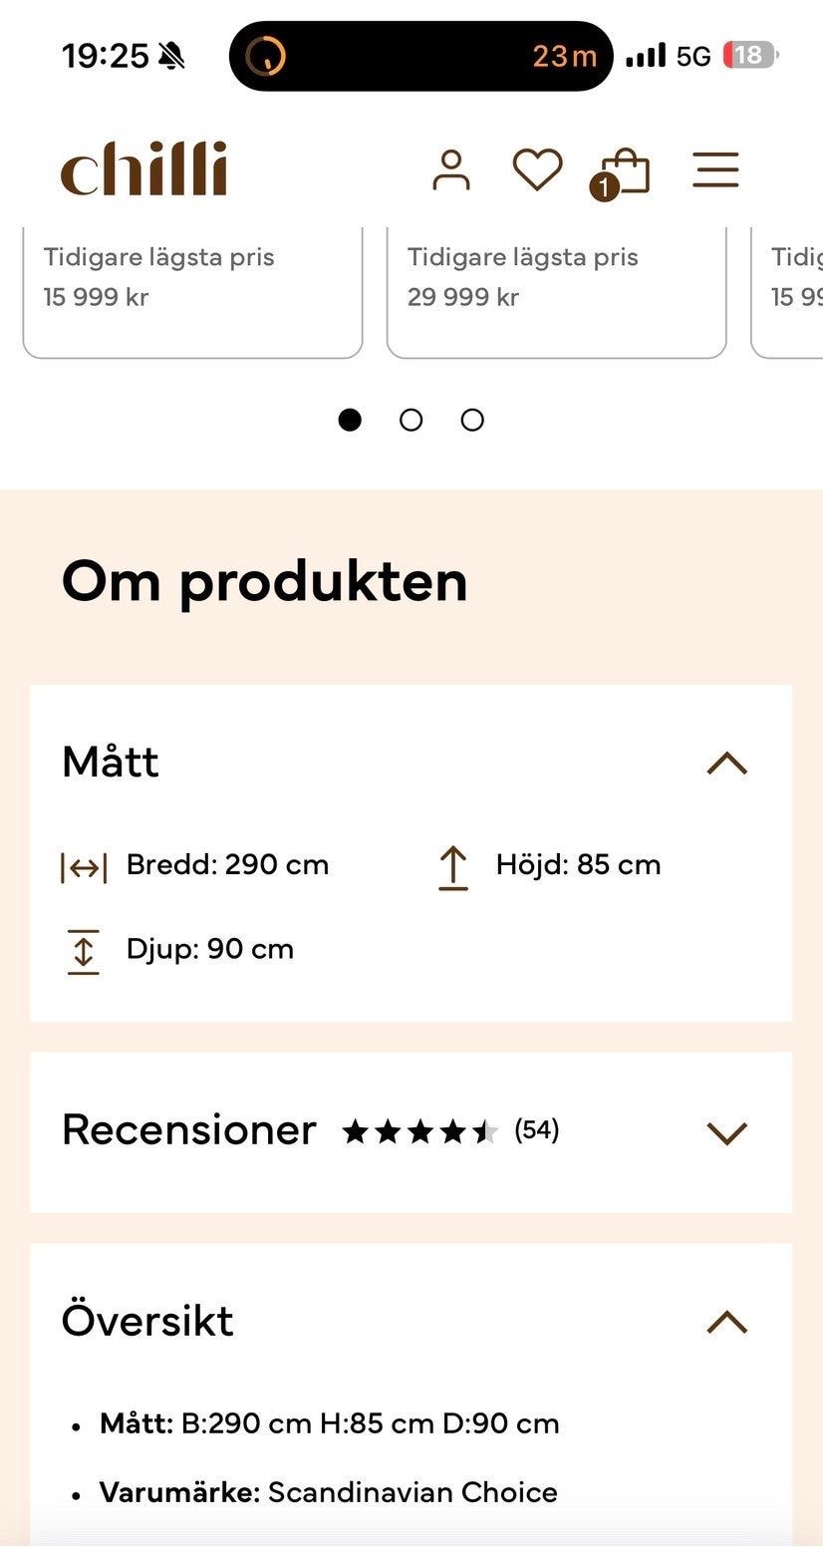Image resolution: width=823 pixels, height=1555 pixels.
Task: Tap the width arrows icon beside Bredd
Action: [84, 868]
